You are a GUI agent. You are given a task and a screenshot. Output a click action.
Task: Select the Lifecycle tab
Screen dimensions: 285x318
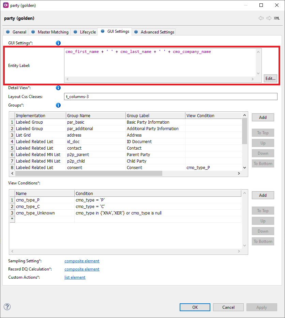[85, 32]
